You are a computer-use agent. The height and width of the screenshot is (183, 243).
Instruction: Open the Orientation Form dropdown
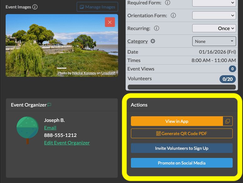[x=214, y=15]
